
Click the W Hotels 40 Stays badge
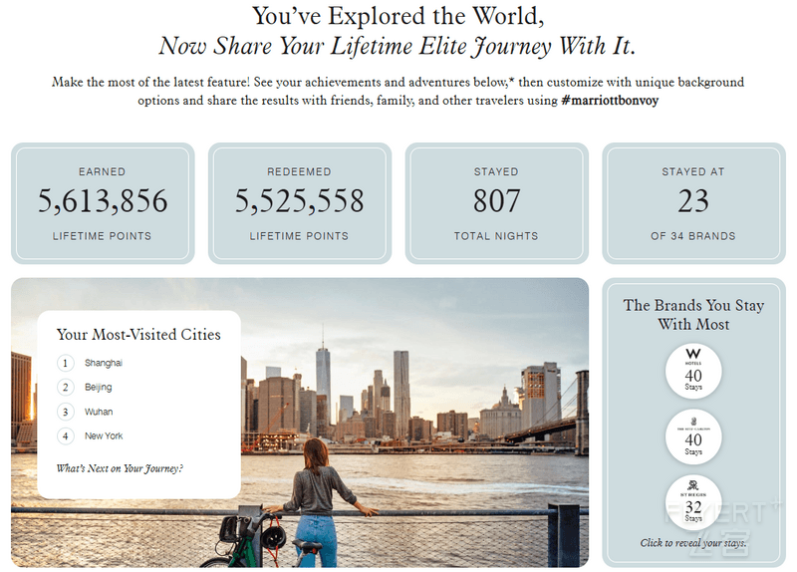pos(693,371)
